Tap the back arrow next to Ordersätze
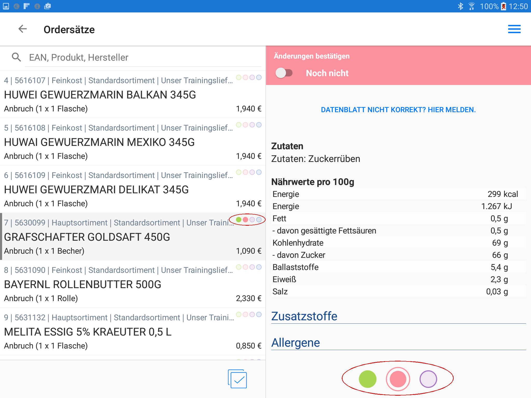 pyautogui.click(x=23, y=29)
